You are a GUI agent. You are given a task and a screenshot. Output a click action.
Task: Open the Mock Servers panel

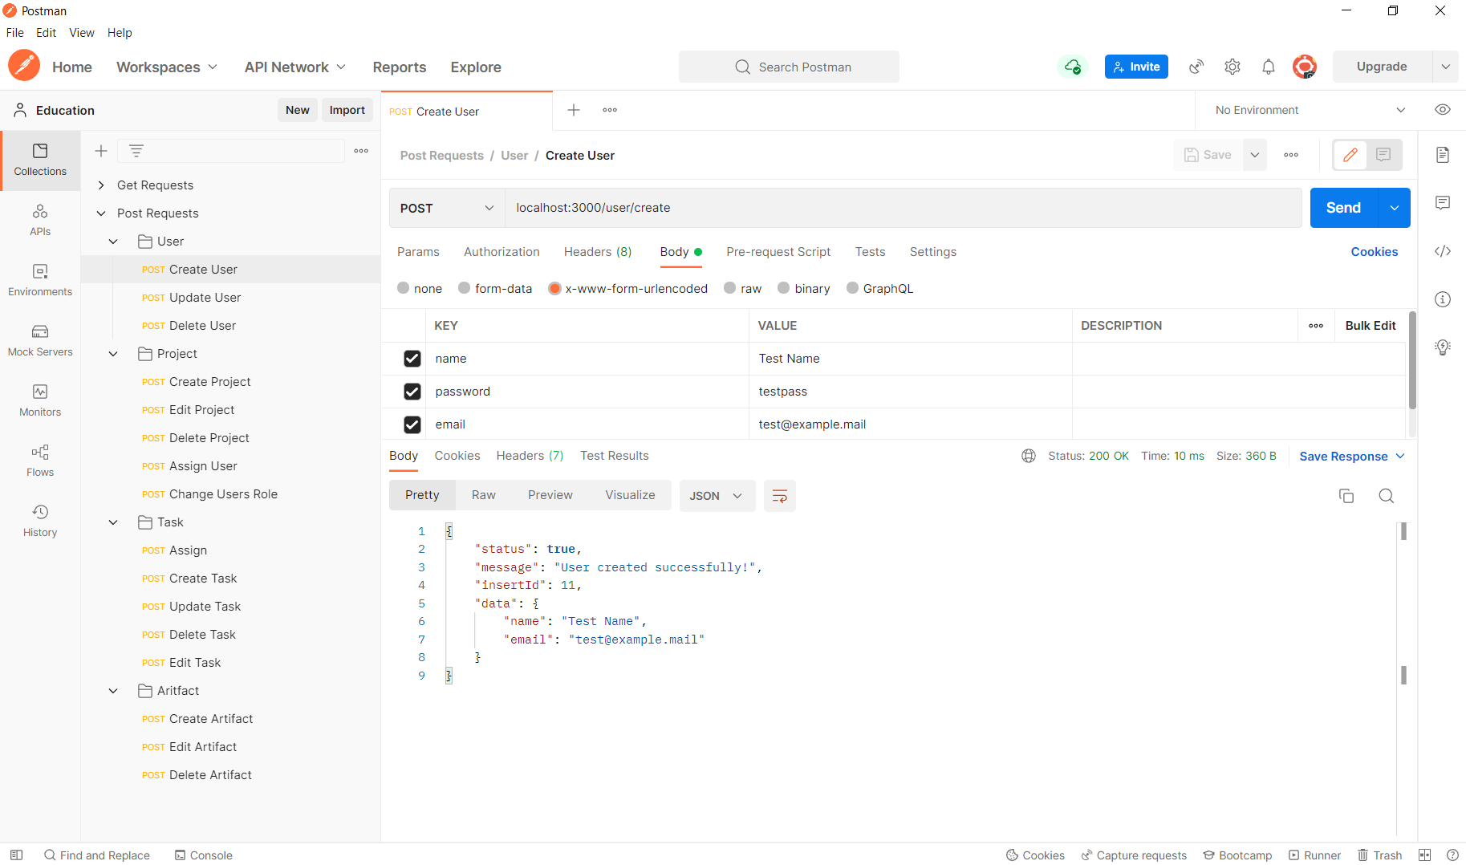click(40, 340)
